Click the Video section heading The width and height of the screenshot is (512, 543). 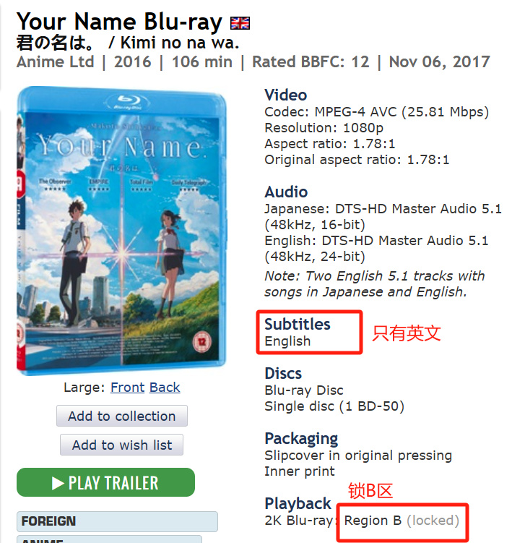click(286, 95)
